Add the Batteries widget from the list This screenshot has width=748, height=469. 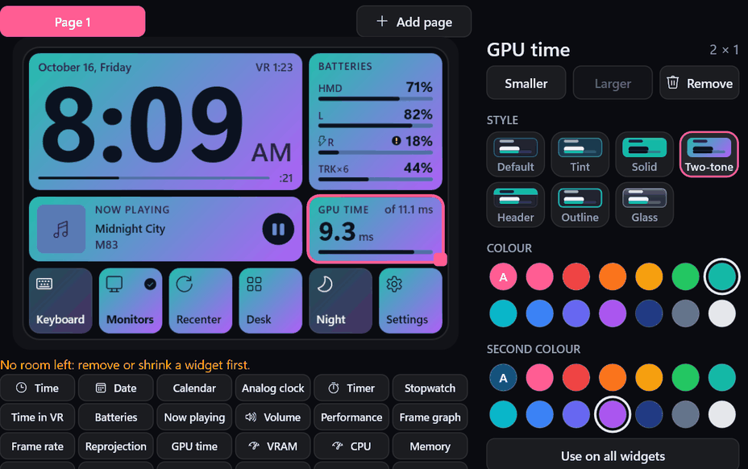(x=116, y=417)
